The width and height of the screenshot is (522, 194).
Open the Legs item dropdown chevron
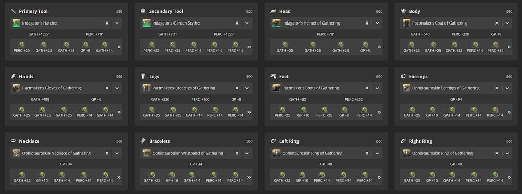[247, 88]
